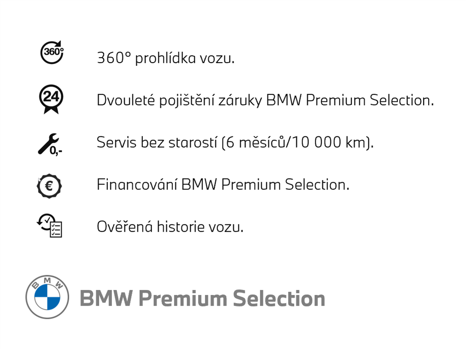Click the verified history checklist icon
This screenshot has height=349, width=466.
(x=50, y=225)
